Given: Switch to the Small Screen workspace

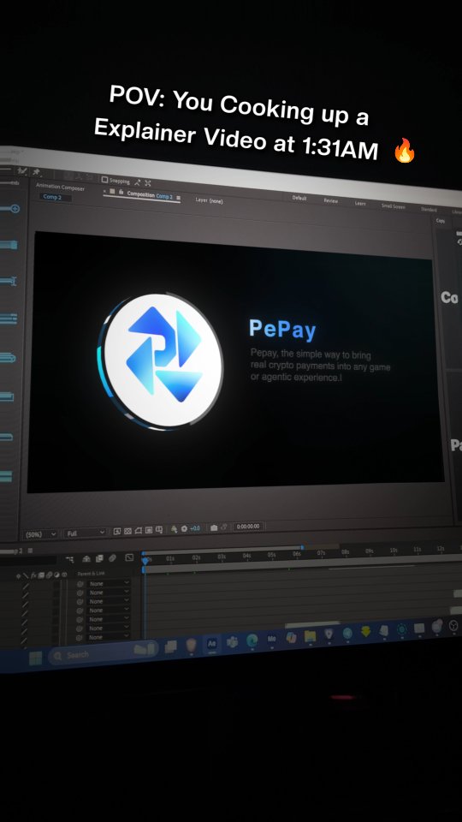Looking at the screenshot, I should pos(393,206).
